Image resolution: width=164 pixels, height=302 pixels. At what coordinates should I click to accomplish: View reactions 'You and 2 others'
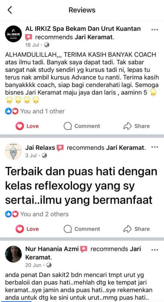[37, 214]
